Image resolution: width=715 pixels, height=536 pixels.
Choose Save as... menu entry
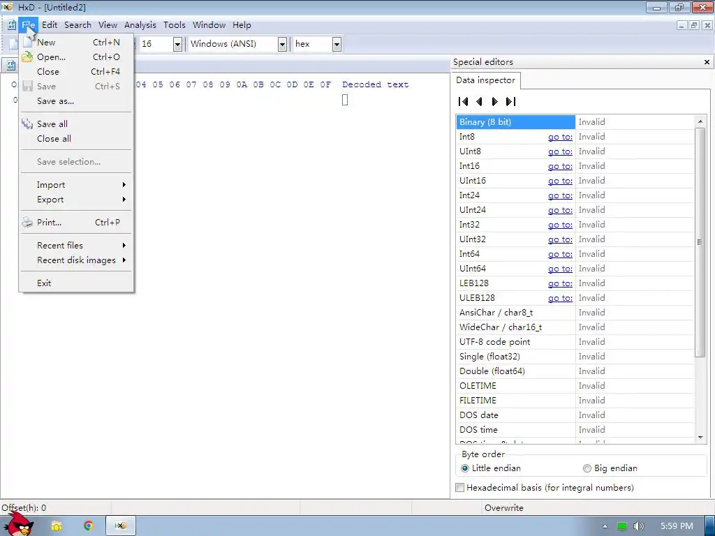click(x=76, y=101)
